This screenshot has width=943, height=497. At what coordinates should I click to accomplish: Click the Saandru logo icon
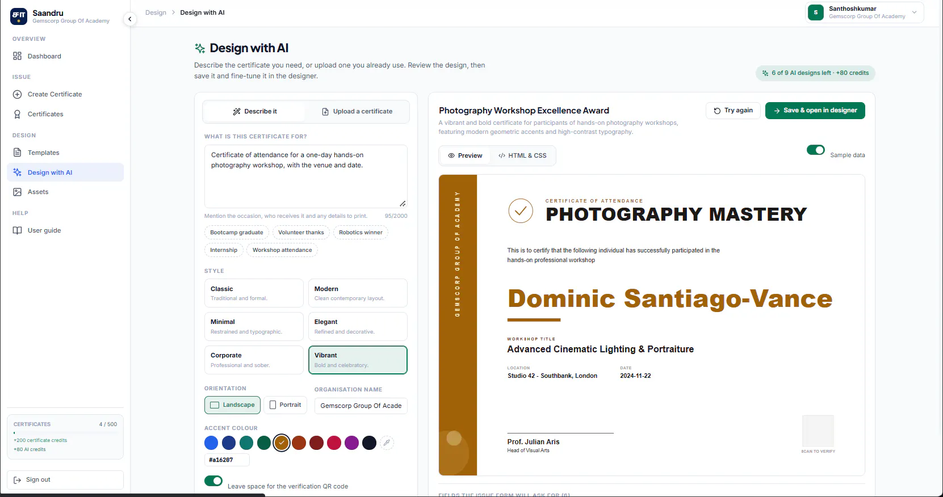19,16
